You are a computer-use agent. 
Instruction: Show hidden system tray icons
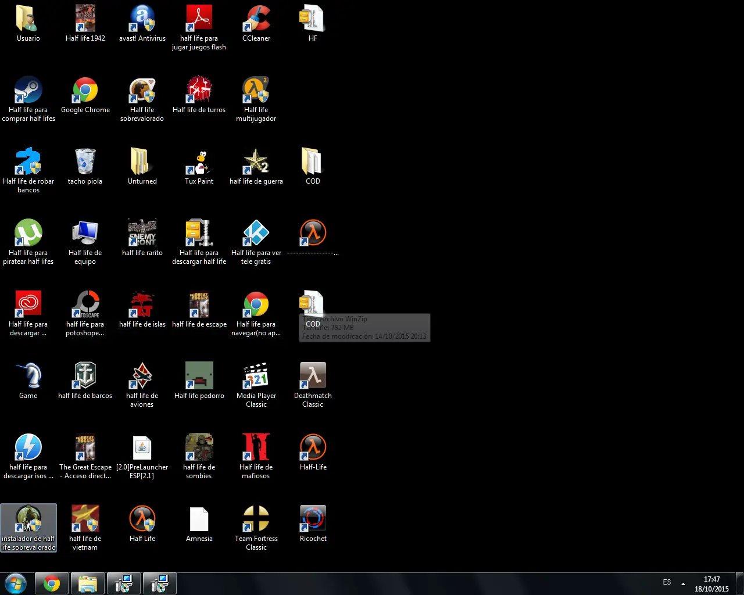(x=683, y=583)
